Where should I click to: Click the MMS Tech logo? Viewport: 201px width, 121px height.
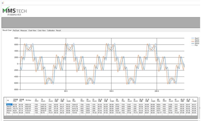pyautogui.click(x=14, y=11)
